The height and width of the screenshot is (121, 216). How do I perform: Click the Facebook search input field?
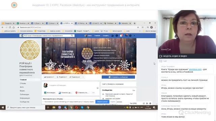click(47, 36)
